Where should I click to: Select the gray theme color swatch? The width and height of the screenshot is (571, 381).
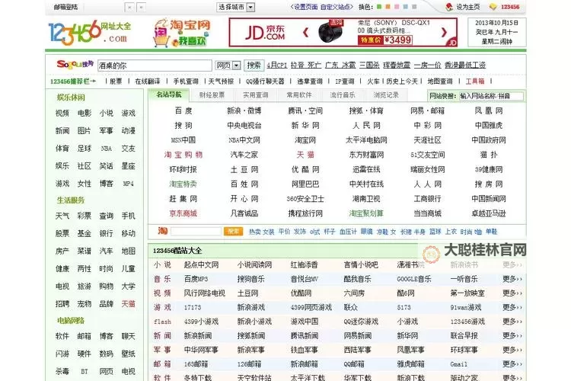pos(414,7)
